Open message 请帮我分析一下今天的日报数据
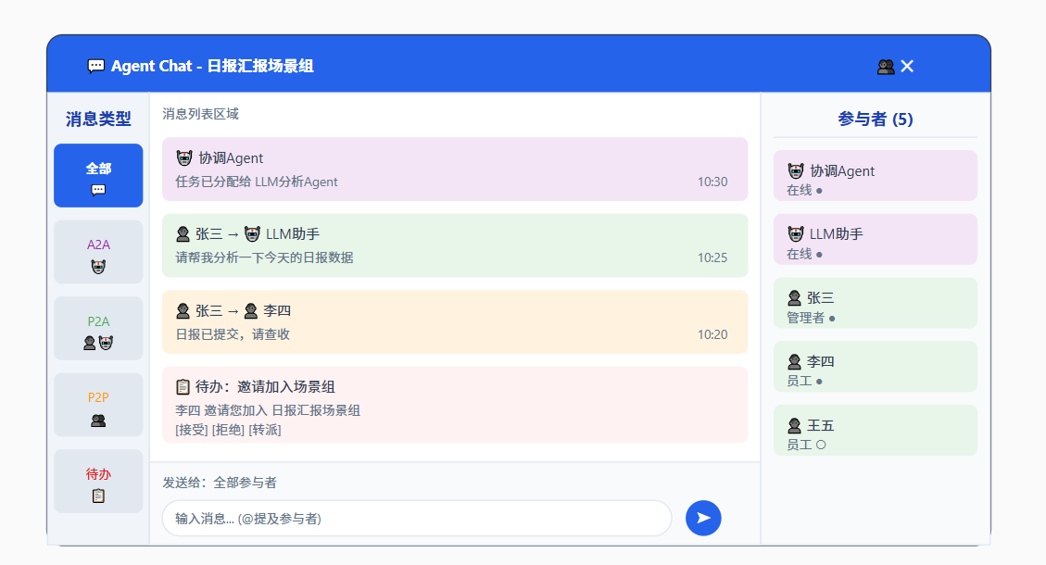The height and width of the screenshot is (565, 1046). tap(455, 245)
